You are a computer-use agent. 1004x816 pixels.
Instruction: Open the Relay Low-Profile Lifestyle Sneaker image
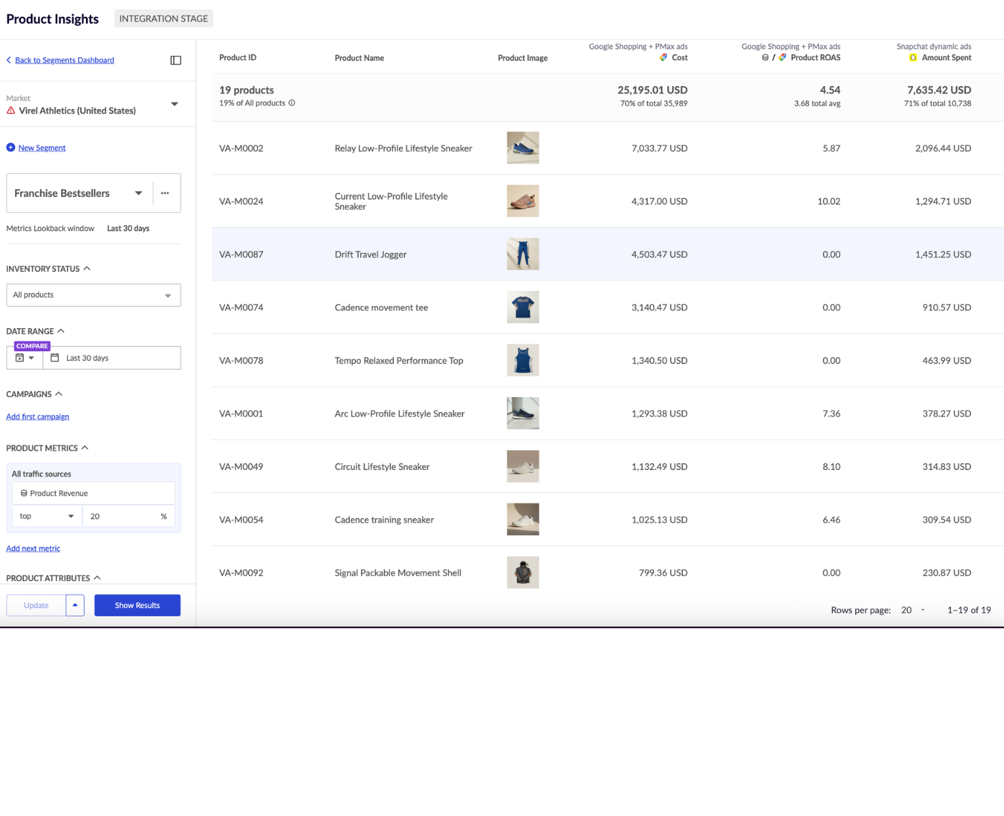point(523,148)
